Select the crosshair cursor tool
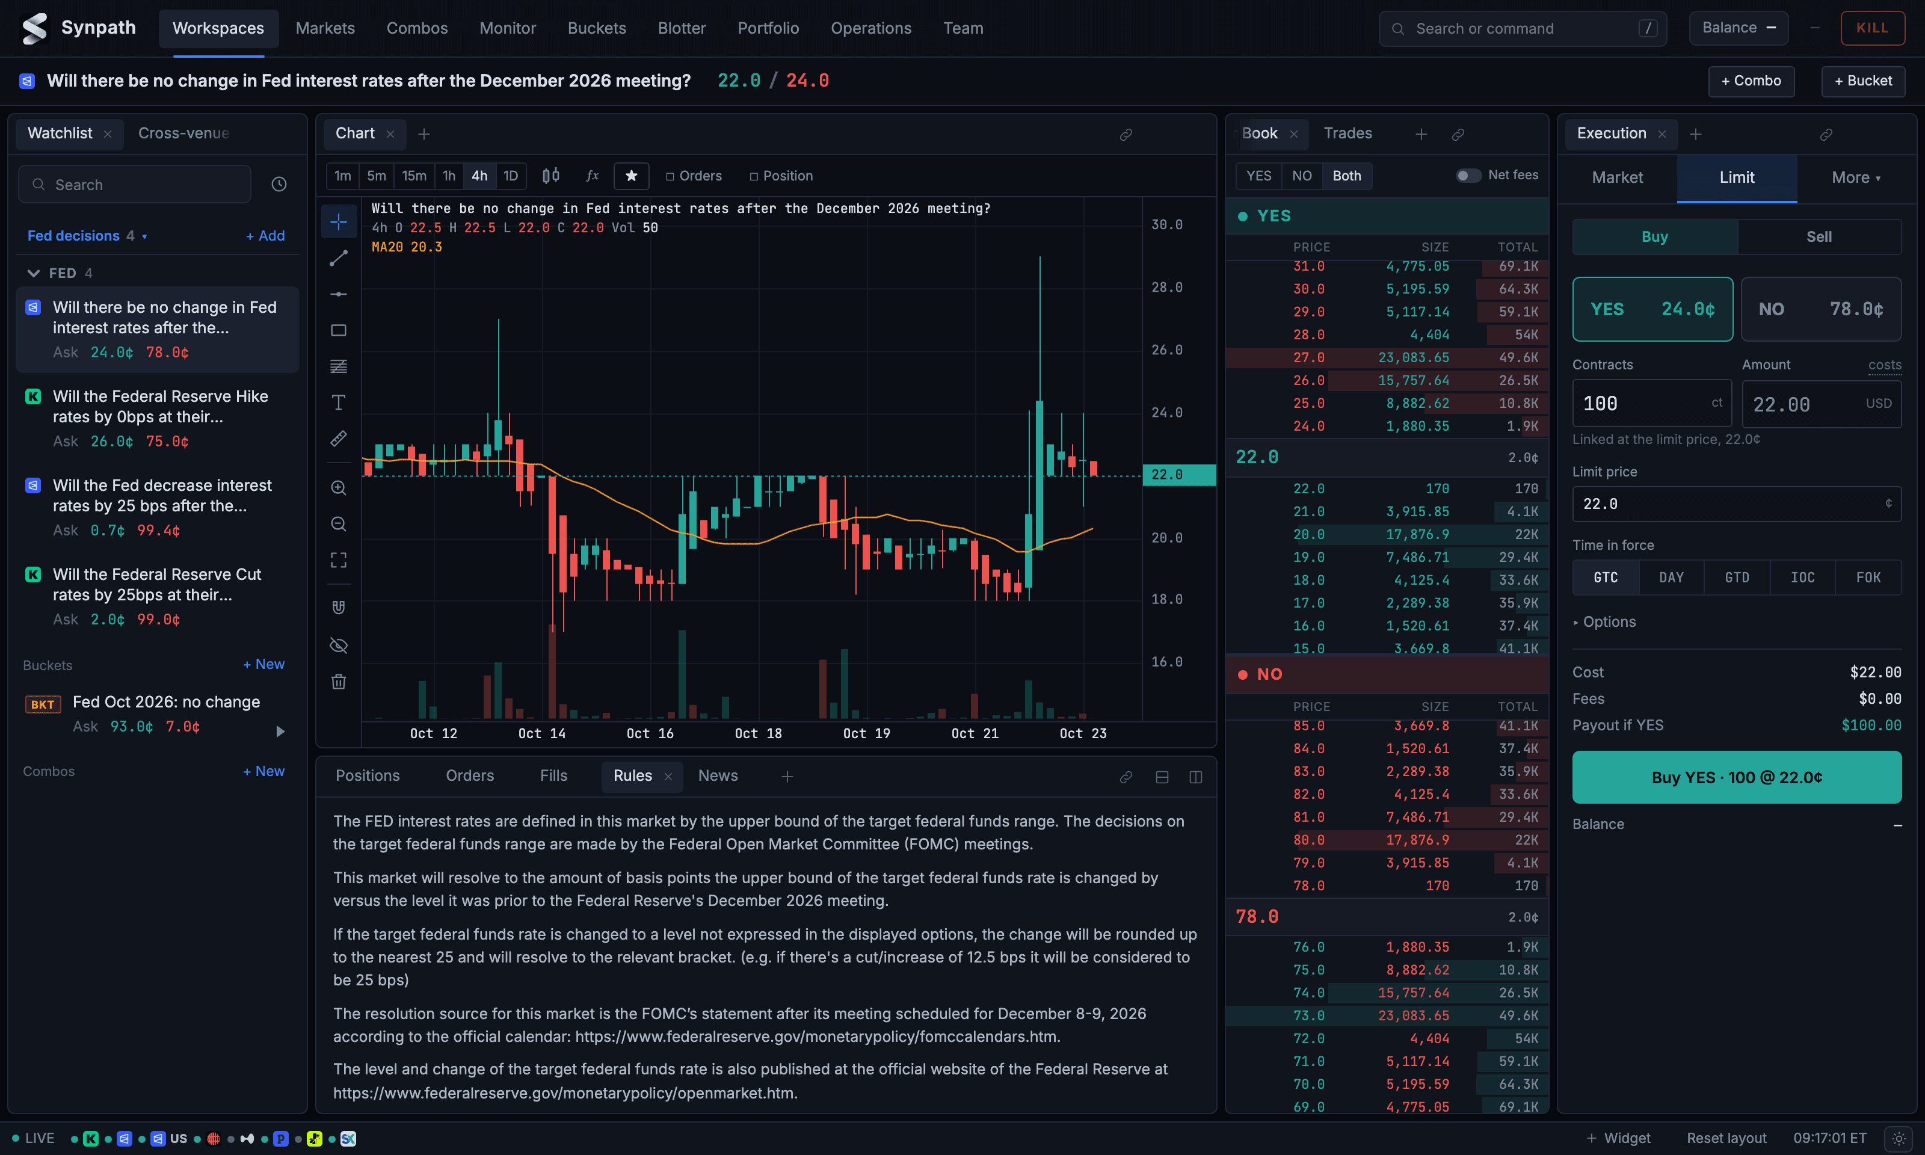The image size is (1925, 1155). [339, 222]
